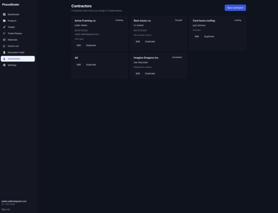This screenshot has width=278, height=213.
Task: Click the page subtitle about companies and crews
Action: point(97,11)
